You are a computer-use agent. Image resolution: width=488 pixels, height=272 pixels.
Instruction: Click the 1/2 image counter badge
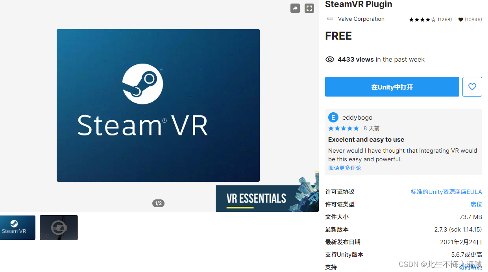click(x=158, y=203)
